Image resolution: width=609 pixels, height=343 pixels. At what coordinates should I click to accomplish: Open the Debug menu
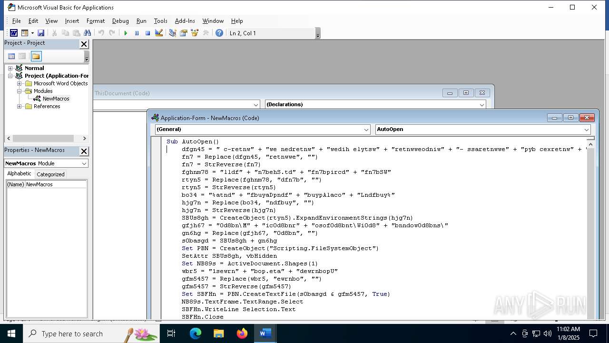120,21
